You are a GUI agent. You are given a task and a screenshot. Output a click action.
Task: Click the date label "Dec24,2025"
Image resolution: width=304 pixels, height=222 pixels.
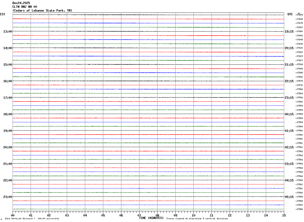tap(21, 3)
